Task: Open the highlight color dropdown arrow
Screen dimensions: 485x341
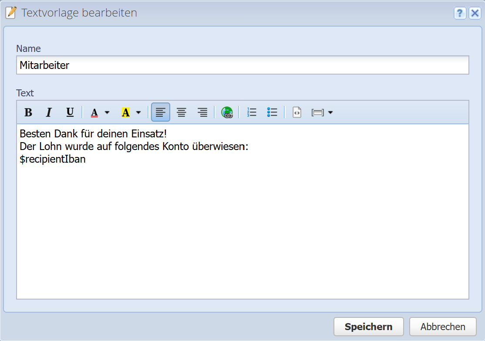Action: click(138, 113)
